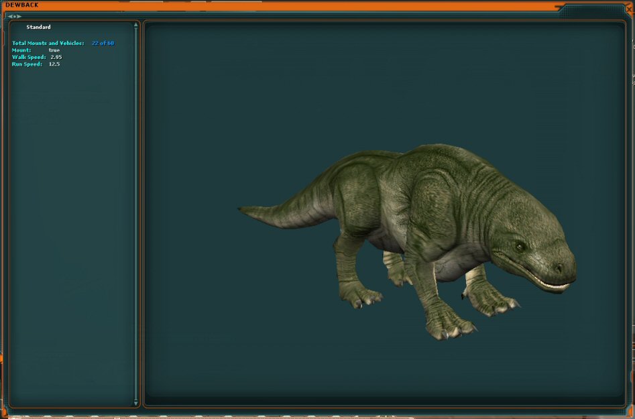Viewport: 635px width, 419px height.
Task: Click the left arrow in the header navigator
Action: pos(10,16)
